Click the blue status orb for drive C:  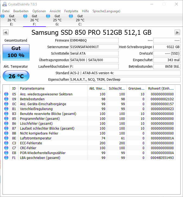[71, 16]
